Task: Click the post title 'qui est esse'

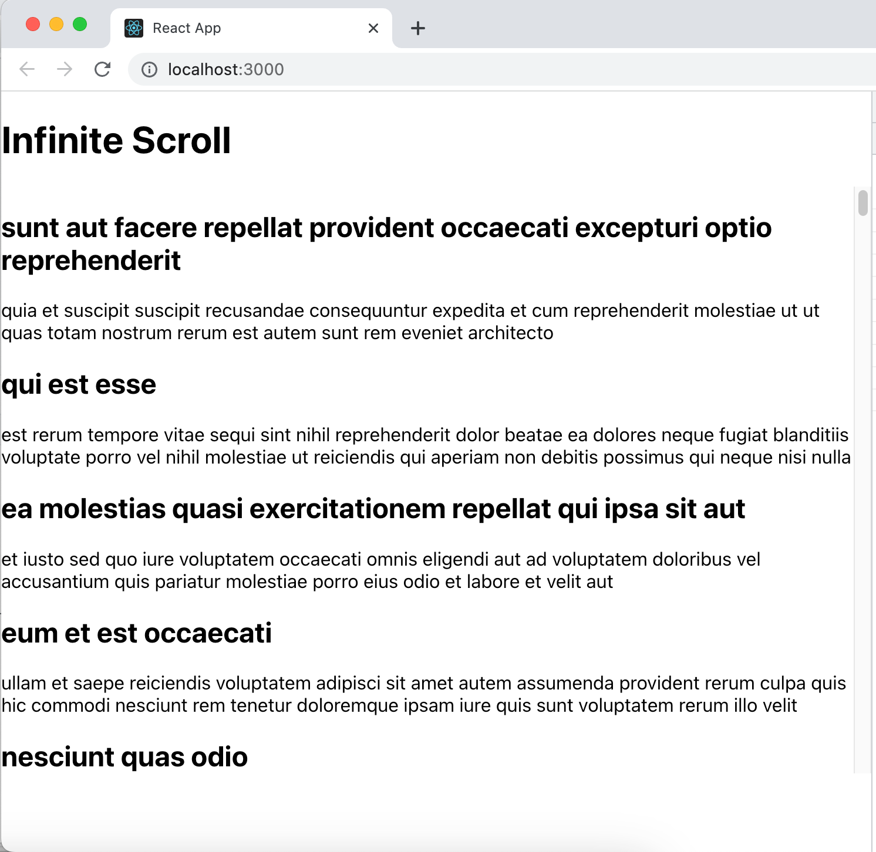Action: pos(79,385)
